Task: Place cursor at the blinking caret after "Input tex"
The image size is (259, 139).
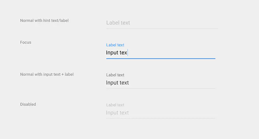Action: 127,53
